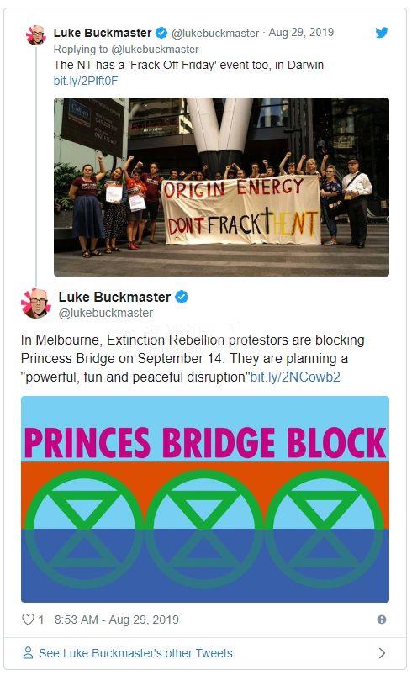The height and width of the screenshot is (675, 412).
Task: Click @lukebuckmaster handle in Replying to line
Action: [x=155, y=49]
